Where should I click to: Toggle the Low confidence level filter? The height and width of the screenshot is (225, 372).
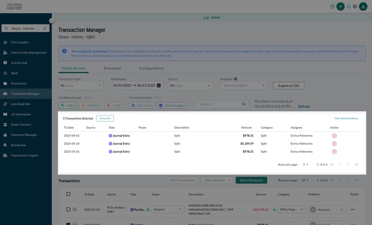pyautogui.click(x=113, y=105)
